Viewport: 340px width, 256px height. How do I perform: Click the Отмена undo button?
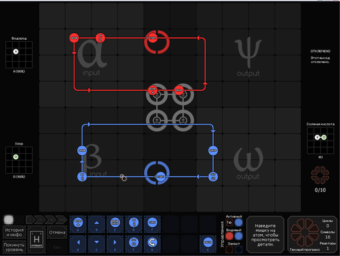click(x=57, y=232)
